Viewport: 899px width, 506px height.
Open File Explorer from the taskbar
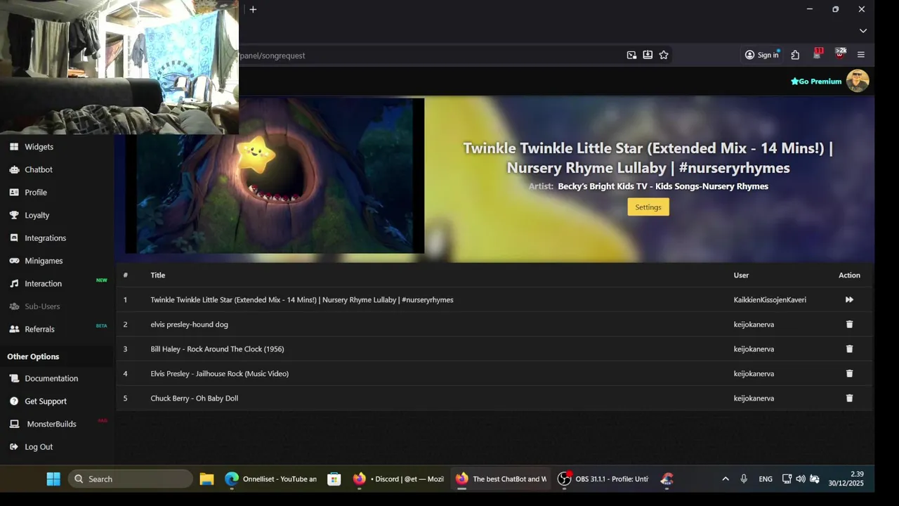206,479
